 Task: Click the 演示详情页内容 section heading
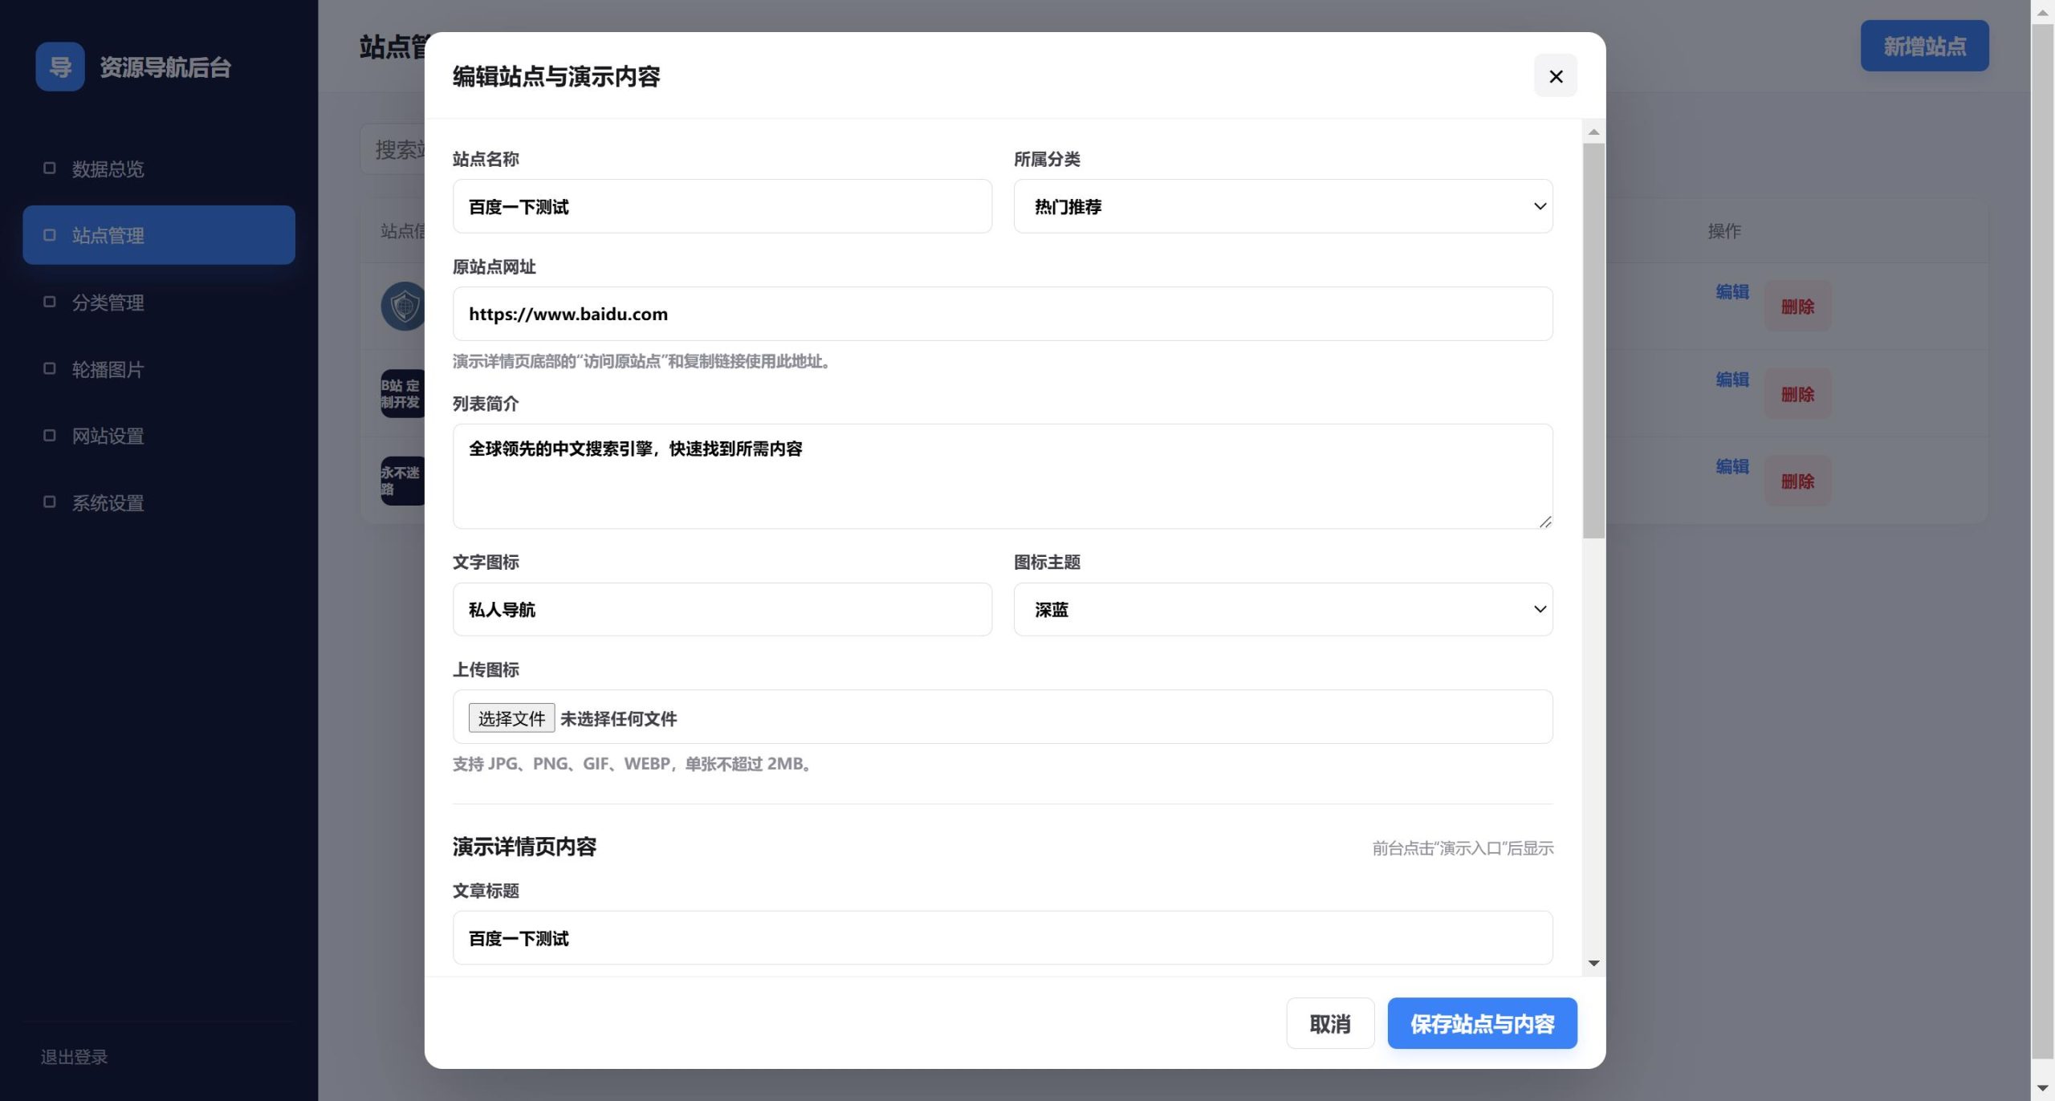524,847
